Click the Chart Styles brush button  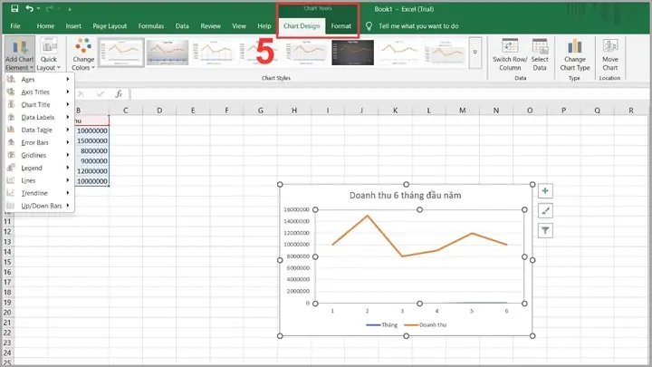[545, 210]
